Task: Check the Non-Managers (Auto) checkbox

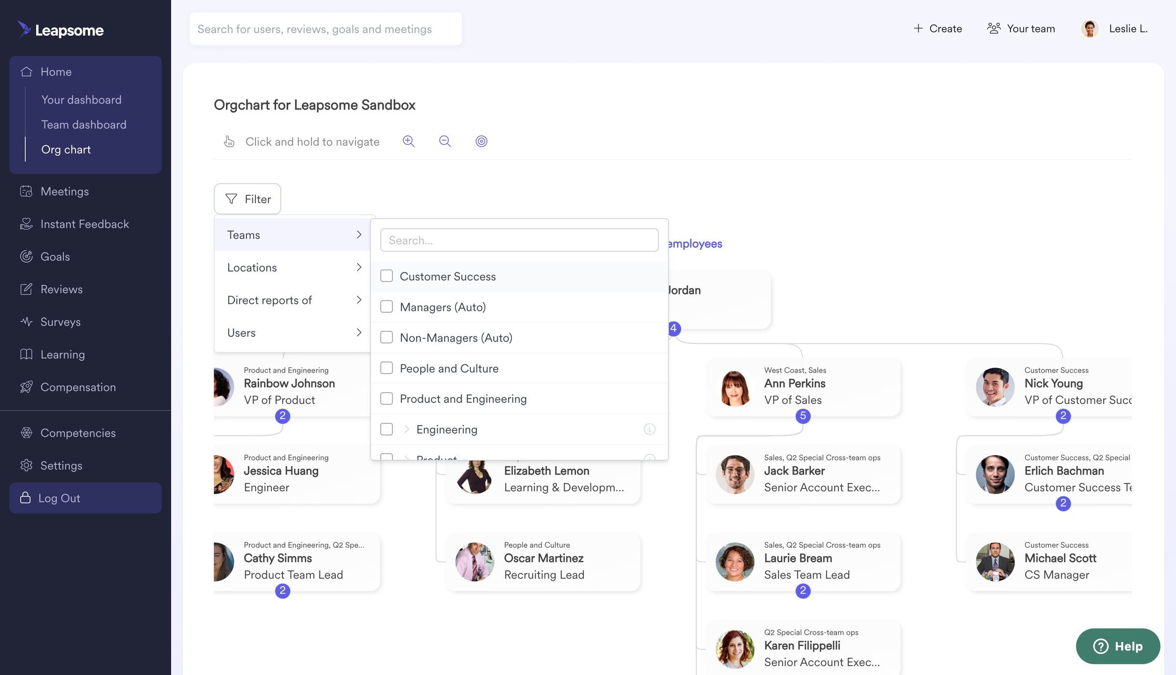Action: (387, 337)
